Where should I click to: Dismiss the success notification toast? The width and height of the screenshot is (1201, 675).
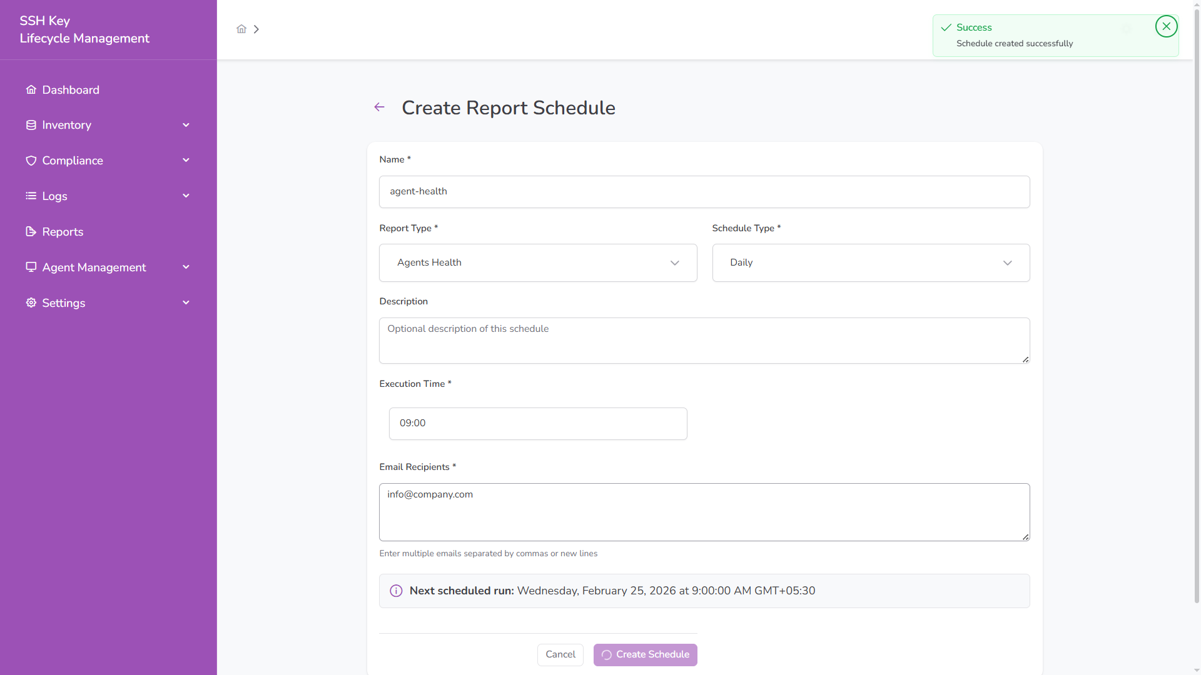click(1166, 26)
